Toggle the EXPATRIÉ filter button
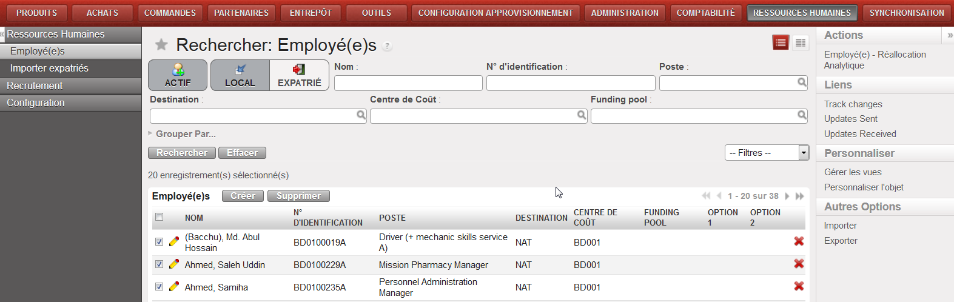Viewport: 954px width, 302px height. (299, 75)
